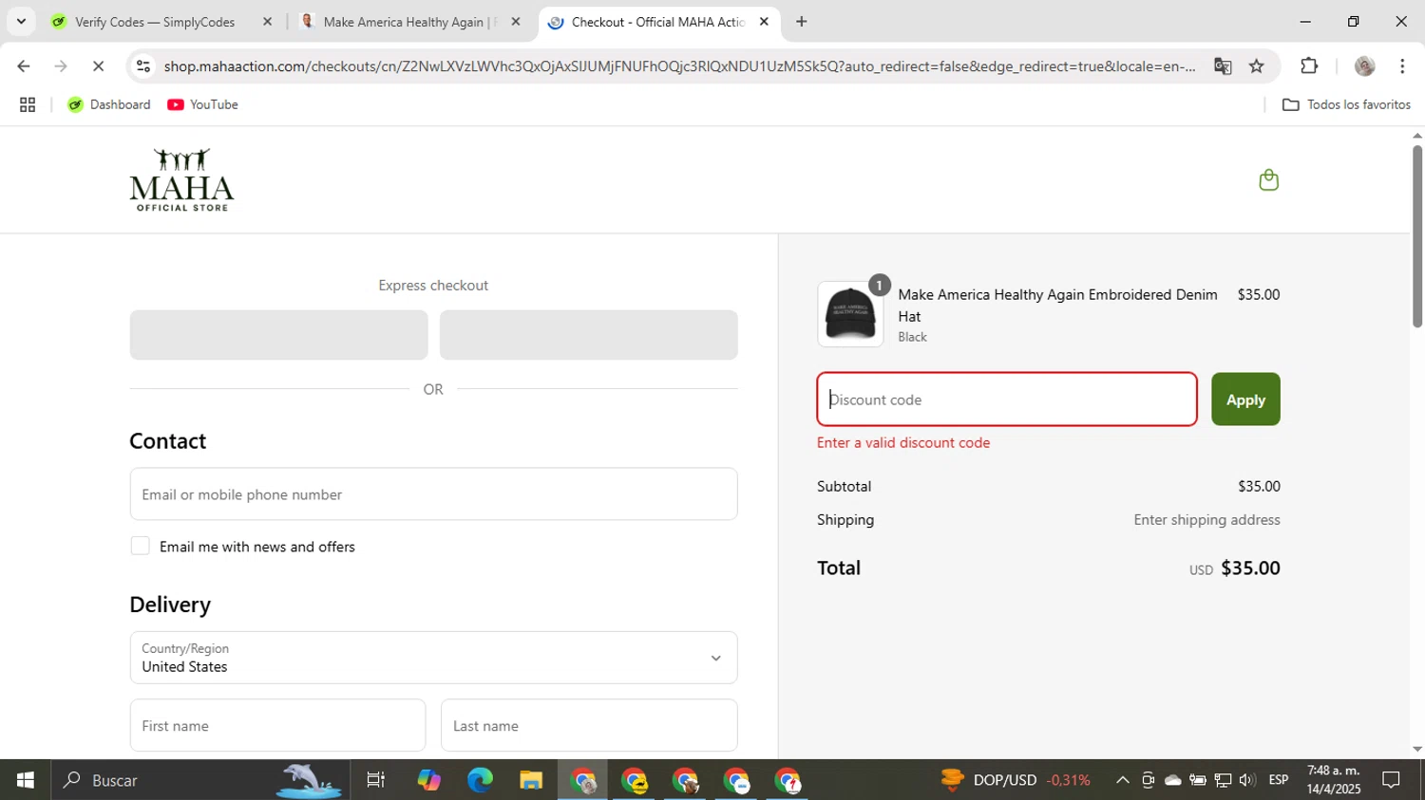The height and width of the screenshot is (800, 1425).
Task: Open the Dashboard bookmark
Action: point(109,104)
